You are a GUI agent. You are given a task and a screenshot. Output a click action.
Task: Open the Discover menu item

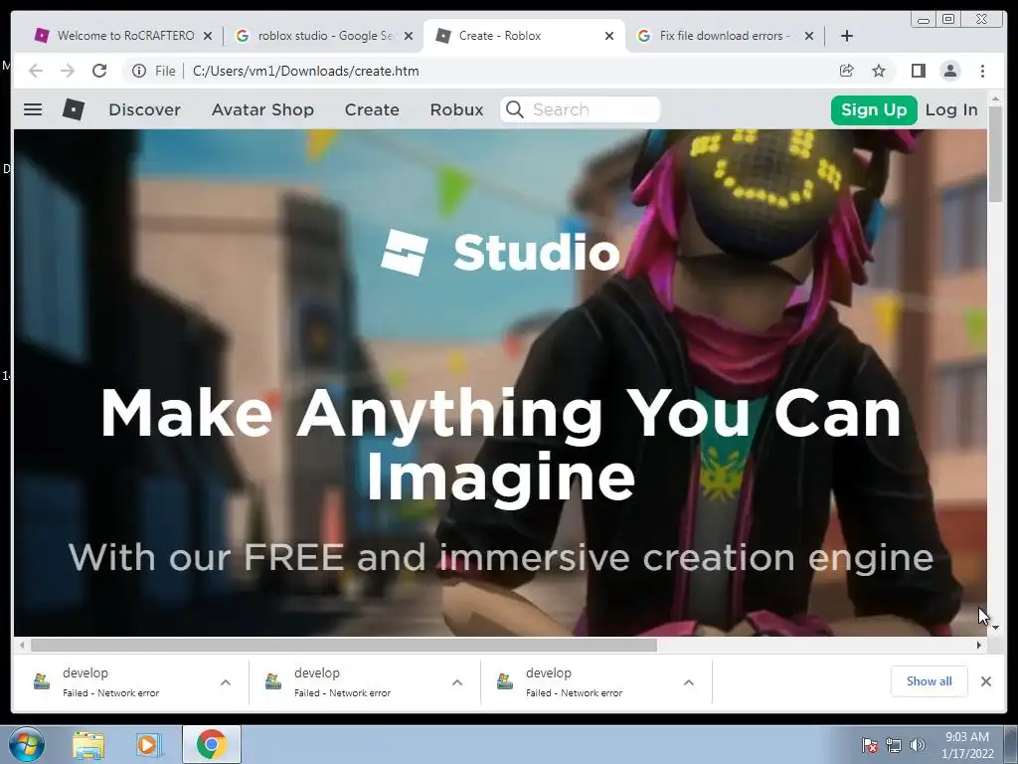point(145,109)
